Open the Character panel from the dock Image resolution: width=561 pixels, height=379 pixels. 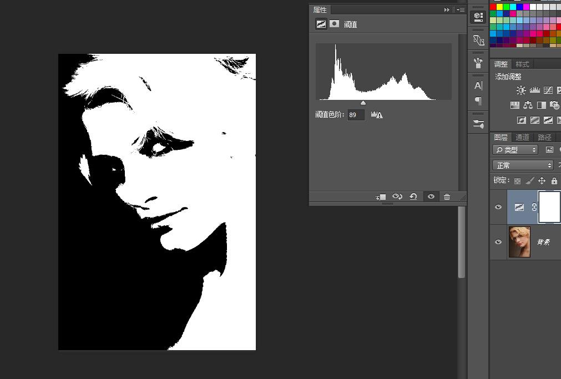pyautogui.click(x=478, y=86)
